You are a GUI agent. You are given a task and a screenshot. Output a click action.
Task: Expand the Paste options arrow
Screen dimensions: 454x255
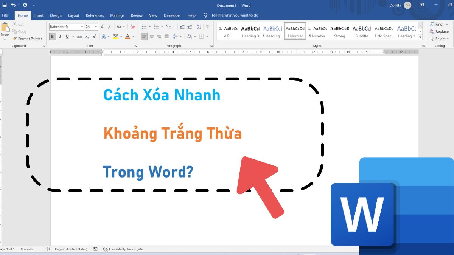[5, 39]
